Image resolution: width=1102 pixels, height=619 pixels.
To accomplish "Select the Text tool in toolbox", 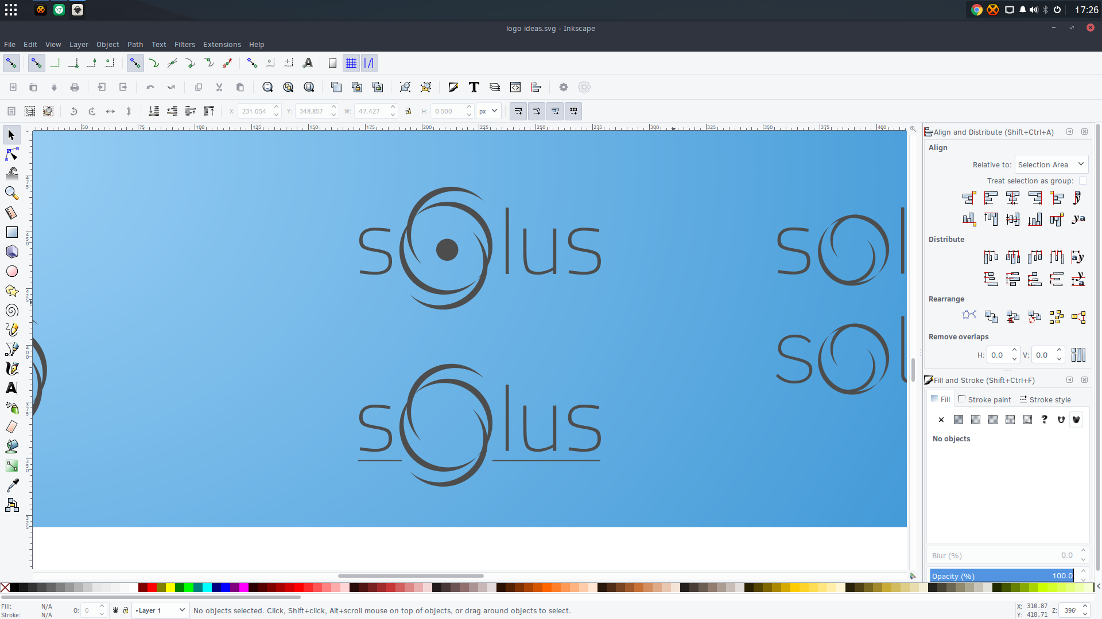I will (x=11, y=388).
